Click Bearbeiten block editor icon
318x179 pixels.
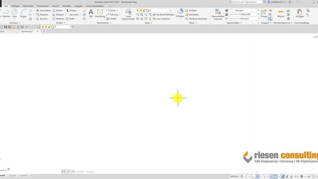click(192, 14)
